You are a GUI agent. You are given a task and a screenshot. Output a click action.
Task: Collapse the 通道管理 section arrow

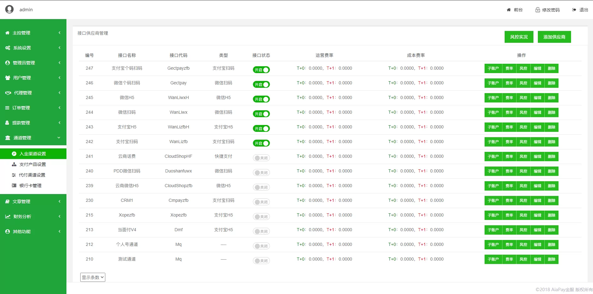click(x=59, y=138)
